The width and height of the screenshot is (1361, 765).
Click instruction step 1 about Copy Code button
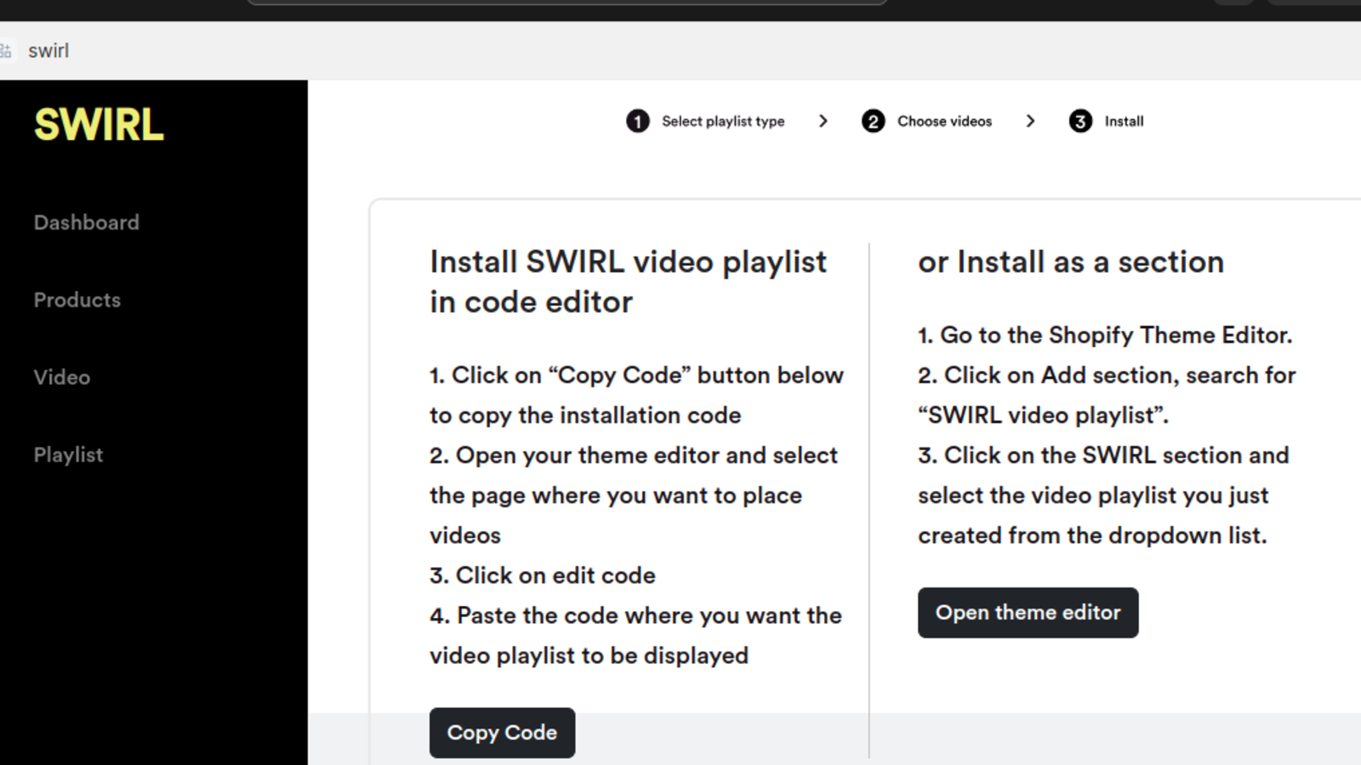[x=636, y=395]
